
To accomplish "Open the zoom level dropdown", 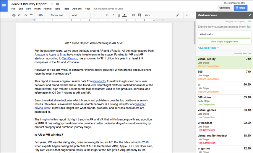I will point(42,15).
